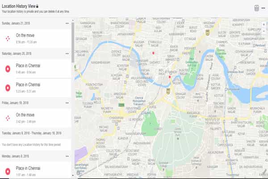The image size is (268, 179).
Task: Open Saturday's second Place in Chennai entry
Action: pos(36,88)
